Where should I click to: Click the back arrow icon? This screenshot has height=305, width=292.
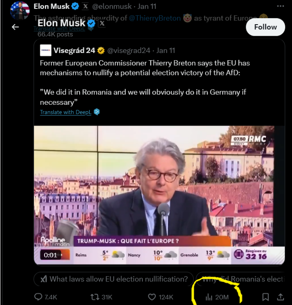tap(15, 27)
